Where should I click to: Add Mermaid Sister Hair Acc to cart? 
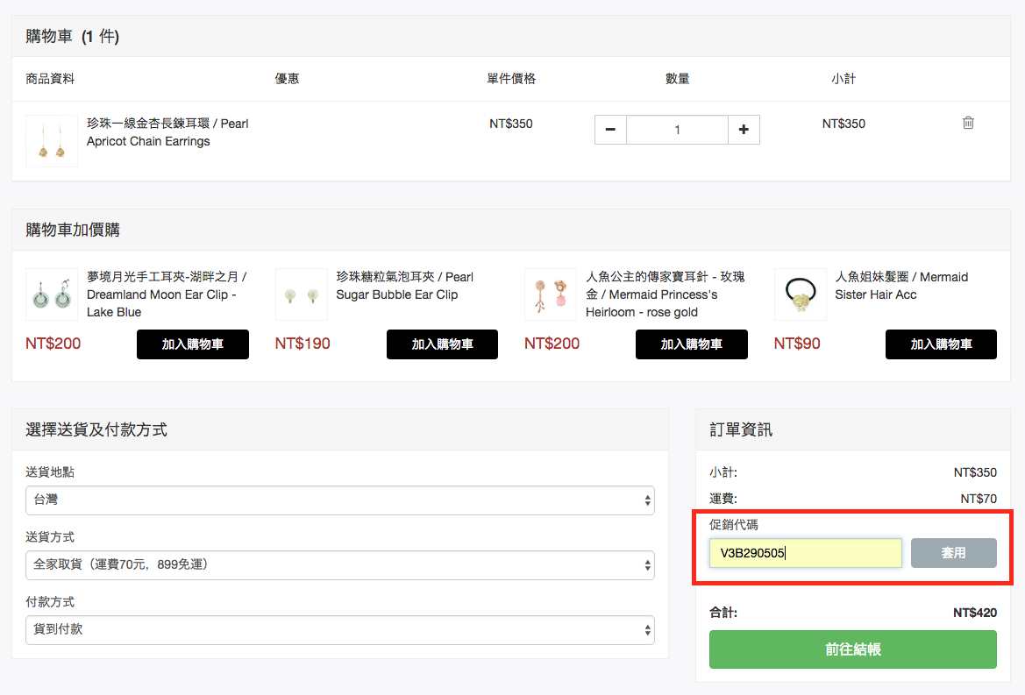(941, 344)
